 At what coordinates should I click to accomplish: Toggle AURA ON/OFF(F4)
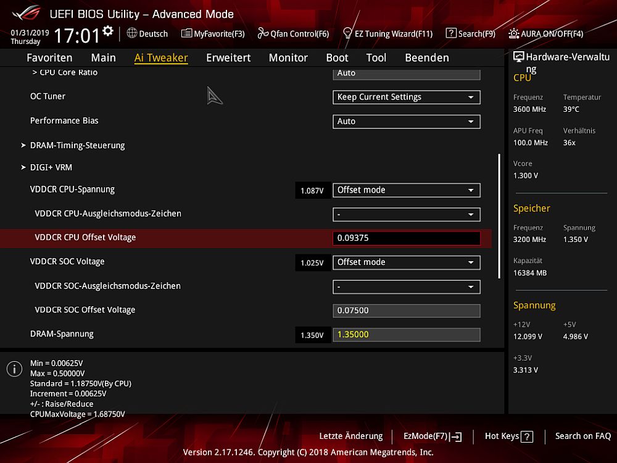[x=546, y=33]
